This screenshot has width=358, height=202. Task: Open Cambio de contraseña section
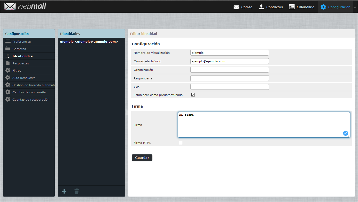point(29,92)
